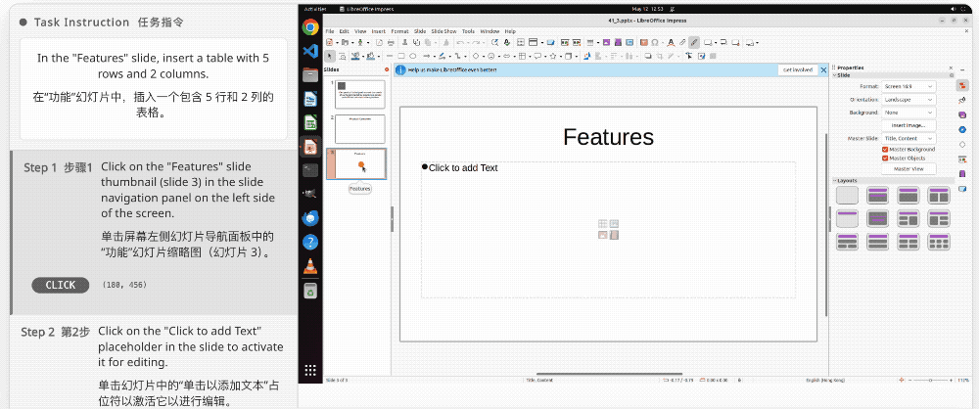Select the Rectangle shape tool
Viewport: 979px width, 409px height.
(400, 56)
